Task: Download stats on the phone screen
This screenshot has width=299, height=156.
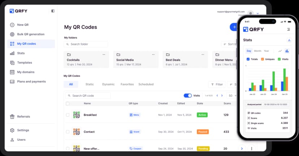Action: pyautogui.click(x=289, y=40)
